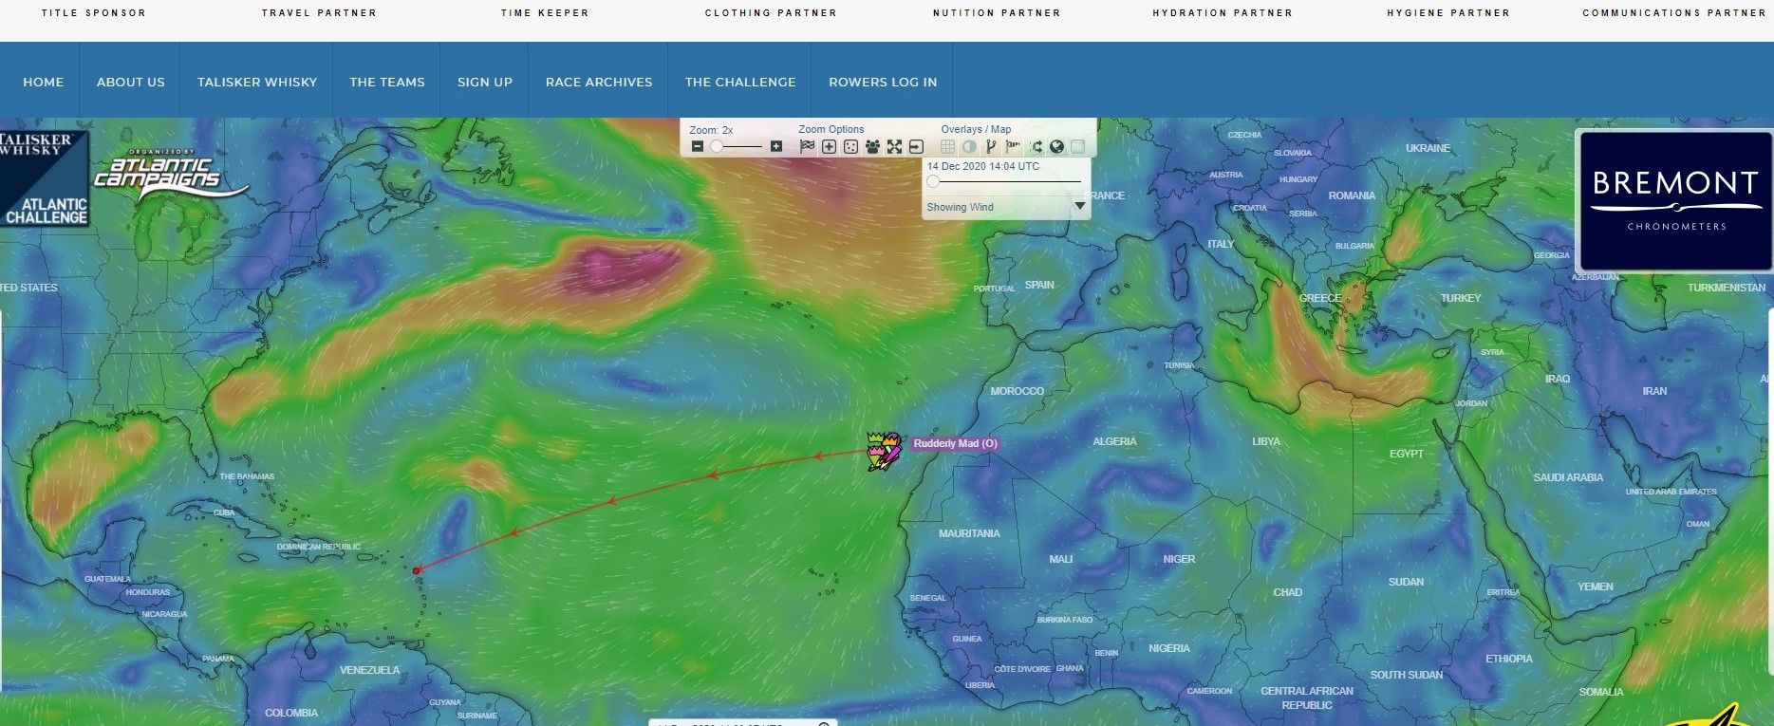
Task: Click the TIME KEEPER heading
Action: [545, 13]
